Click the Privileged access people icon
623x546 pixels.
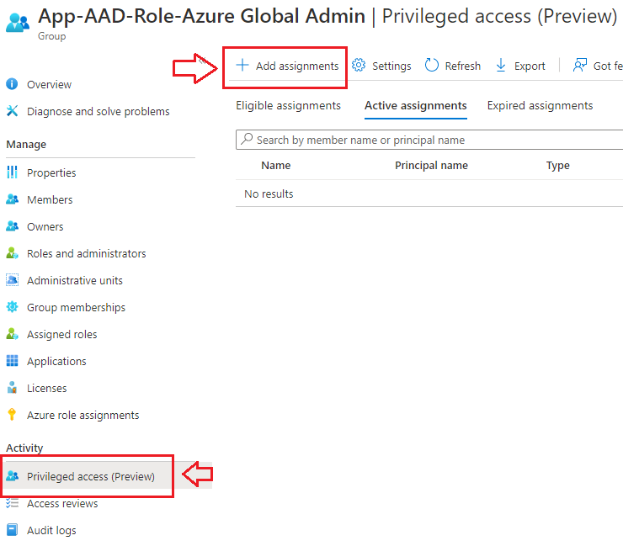[x=13, y=475]
